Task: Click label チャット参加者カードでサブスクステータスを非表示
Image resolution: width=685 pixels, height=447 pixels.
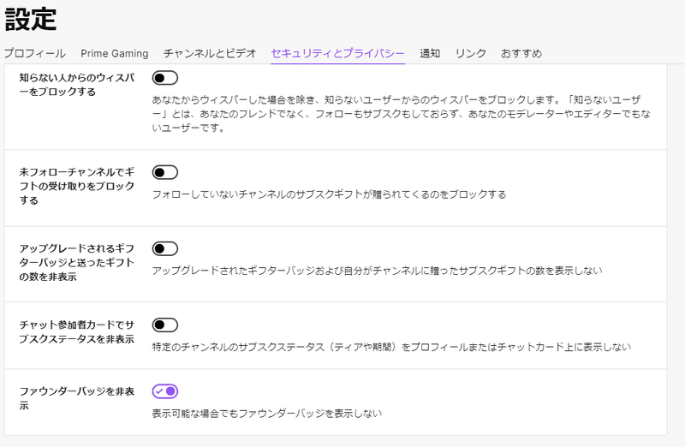Action: [x=77, y=332]
